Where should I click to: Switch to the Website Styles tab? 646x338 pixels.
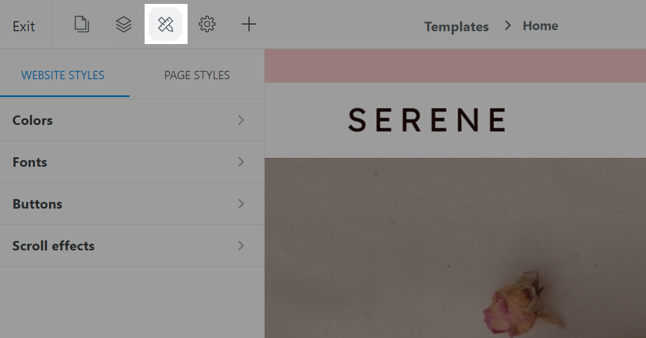click(63, 75)
